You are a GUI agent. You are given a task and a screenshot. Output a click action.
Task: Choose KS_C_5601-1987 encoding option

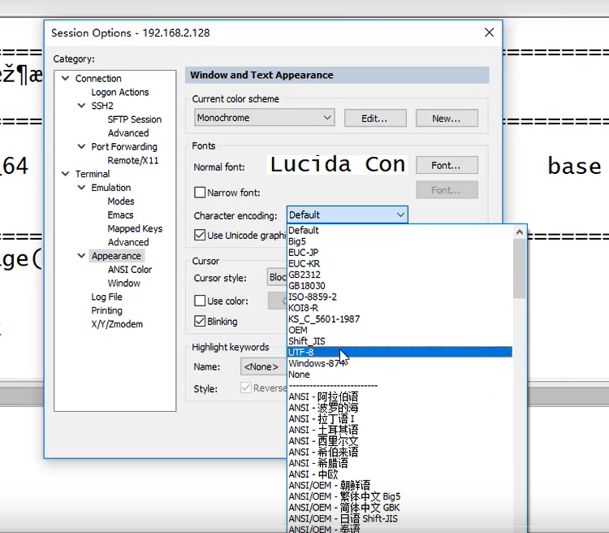pyautogui.click(x=400, y=318)
